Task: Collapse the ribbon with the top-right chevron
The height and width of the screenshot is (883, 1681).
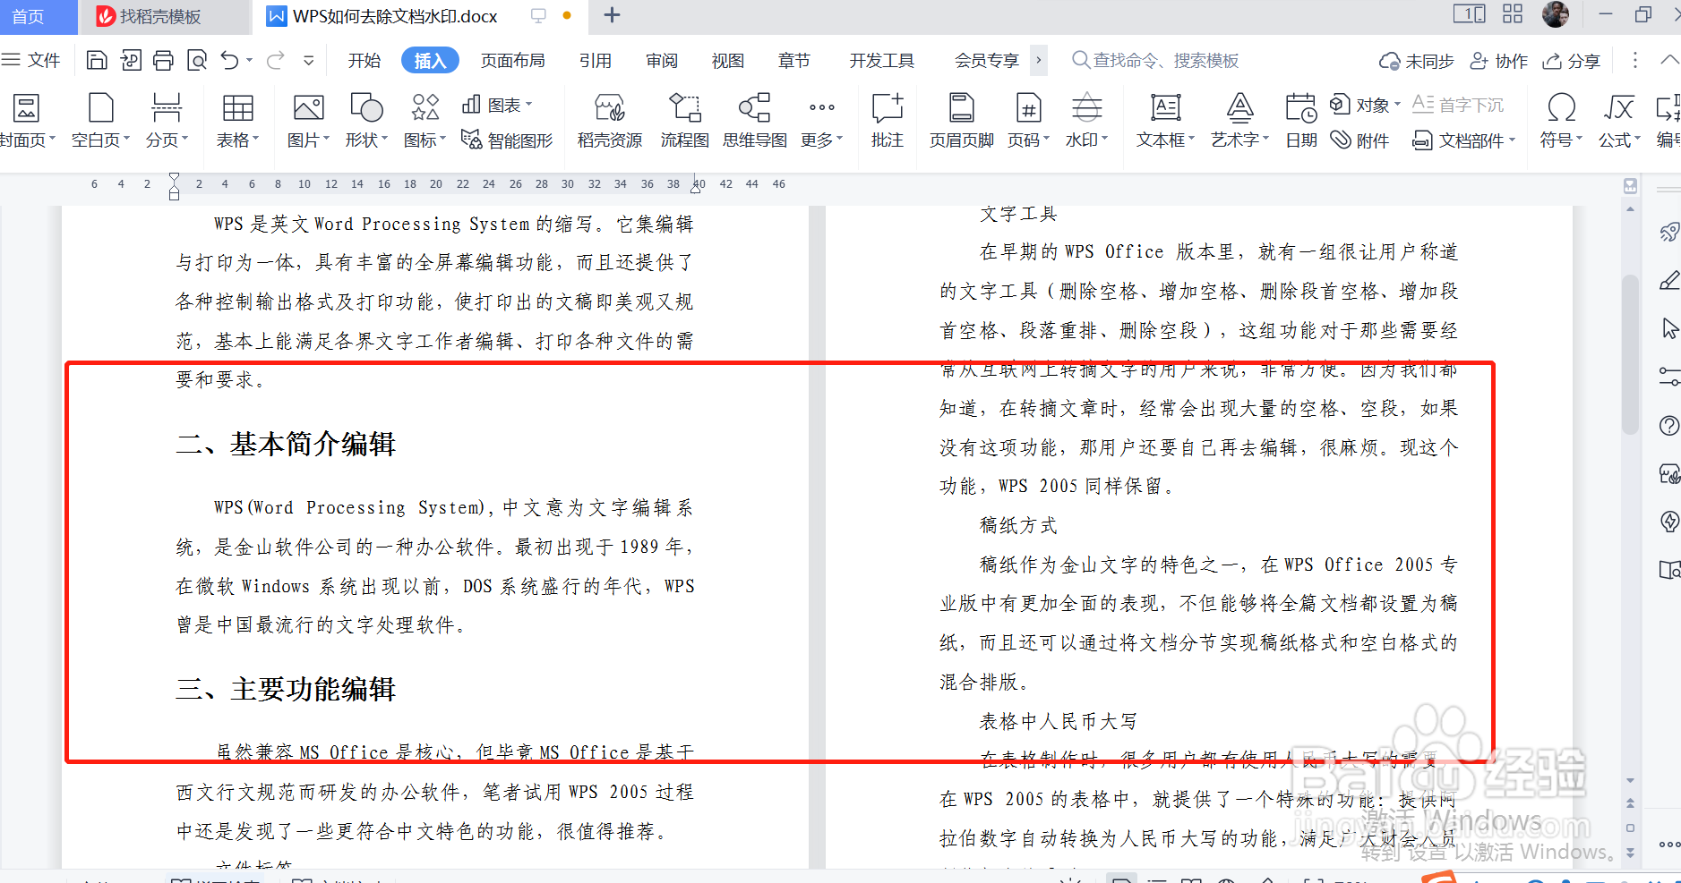Action: coord(1669,60)
